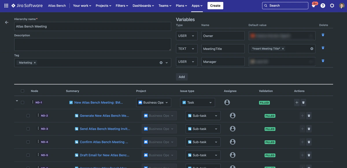
Task: Delete the Owner variable with the trash icon
Action: click(323, 35)
